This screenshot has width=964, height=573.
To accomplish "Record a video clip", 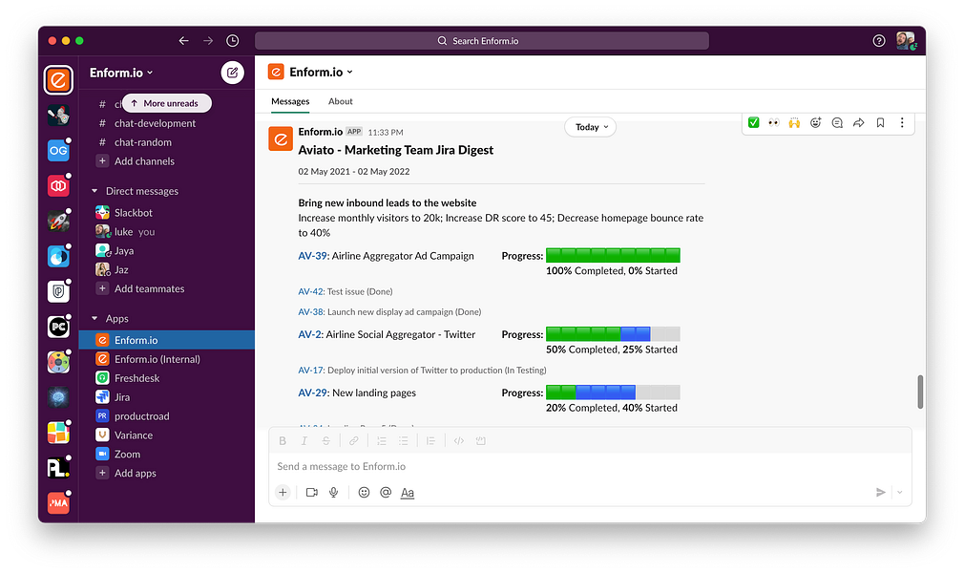I will click(312, 493).
